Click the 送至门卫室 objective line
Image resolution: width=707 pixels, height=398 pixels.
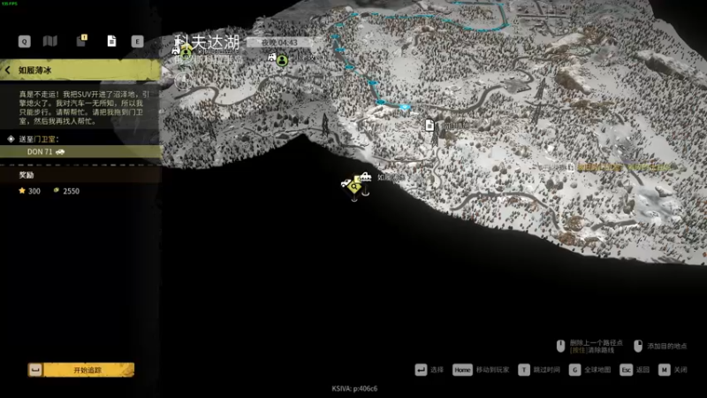[x=39, y=139]
